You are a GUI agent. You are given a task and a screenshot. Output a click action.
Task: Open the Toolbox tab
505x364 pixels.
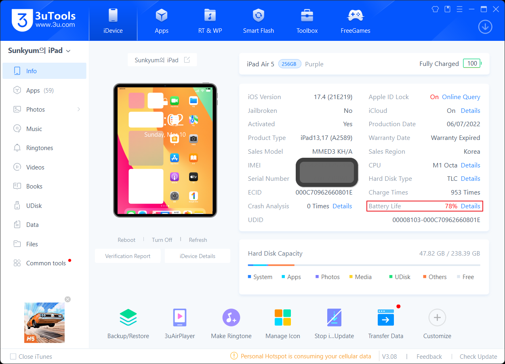coord(307,20)
